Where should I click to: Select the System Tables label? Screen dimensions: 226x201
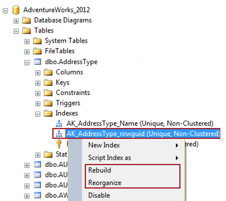(67, 41)
